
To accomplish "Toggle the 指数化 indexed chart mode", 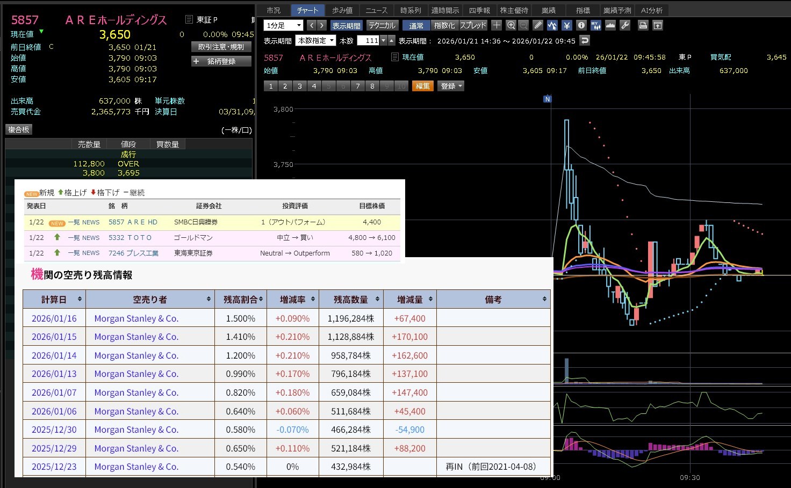I will [x=444, y=25].
